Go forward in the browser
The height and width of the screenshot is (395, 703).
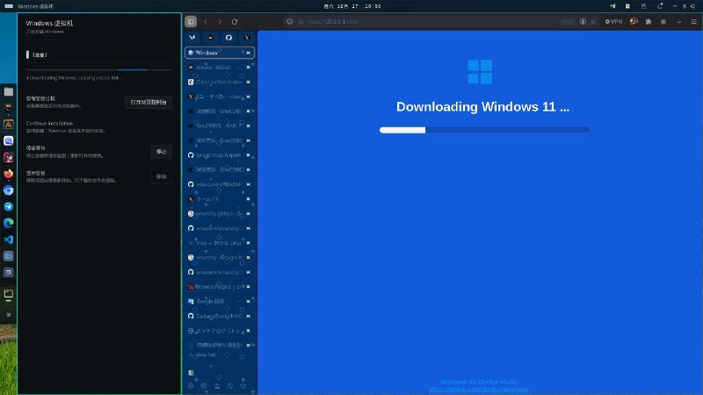pos(220,21)
